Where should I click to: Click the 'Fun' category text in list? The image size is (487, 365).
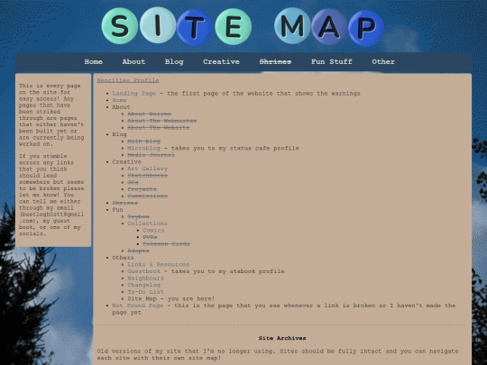coord(117,209)
